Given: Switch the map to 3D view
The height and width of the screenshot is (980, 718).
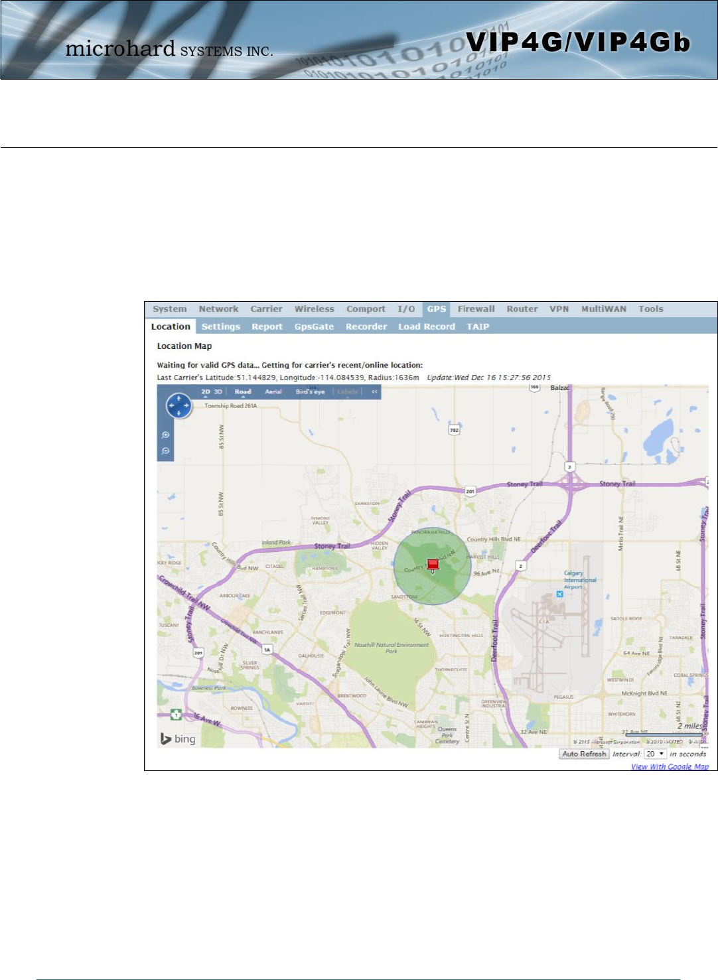Looking at the screenshot, I should pyautogui.click(x=218, y=391).
